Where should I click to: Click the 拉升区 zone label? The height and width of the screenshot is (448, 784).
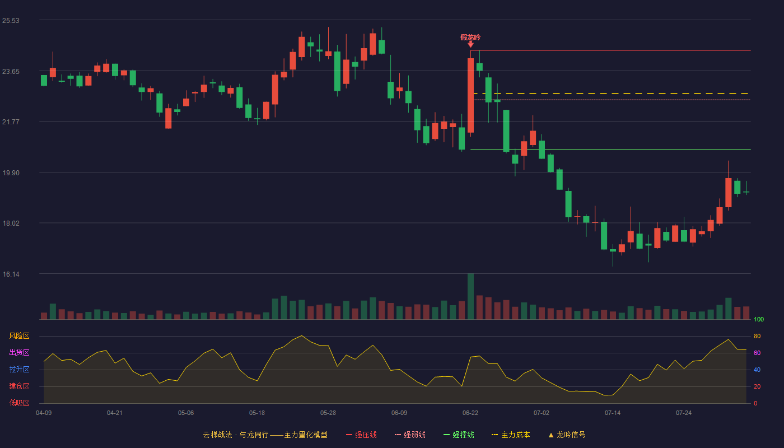pyautogui.click(x=19, y=370)
